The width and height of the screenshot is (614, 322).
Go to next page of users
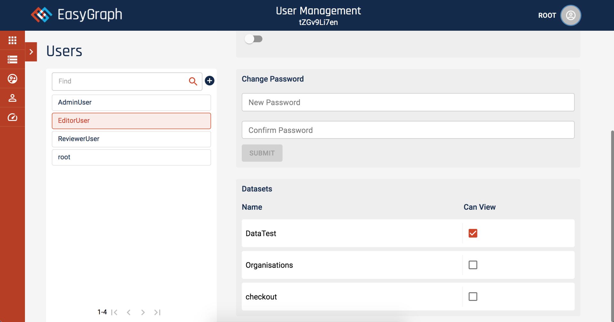click(x=143, y=312)
